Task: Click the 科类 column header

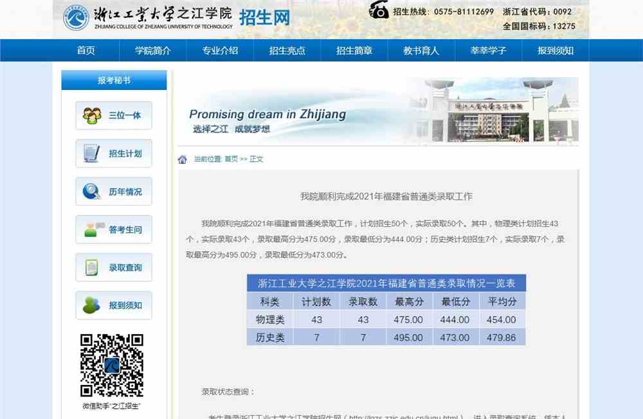Action: pos(269,302)
